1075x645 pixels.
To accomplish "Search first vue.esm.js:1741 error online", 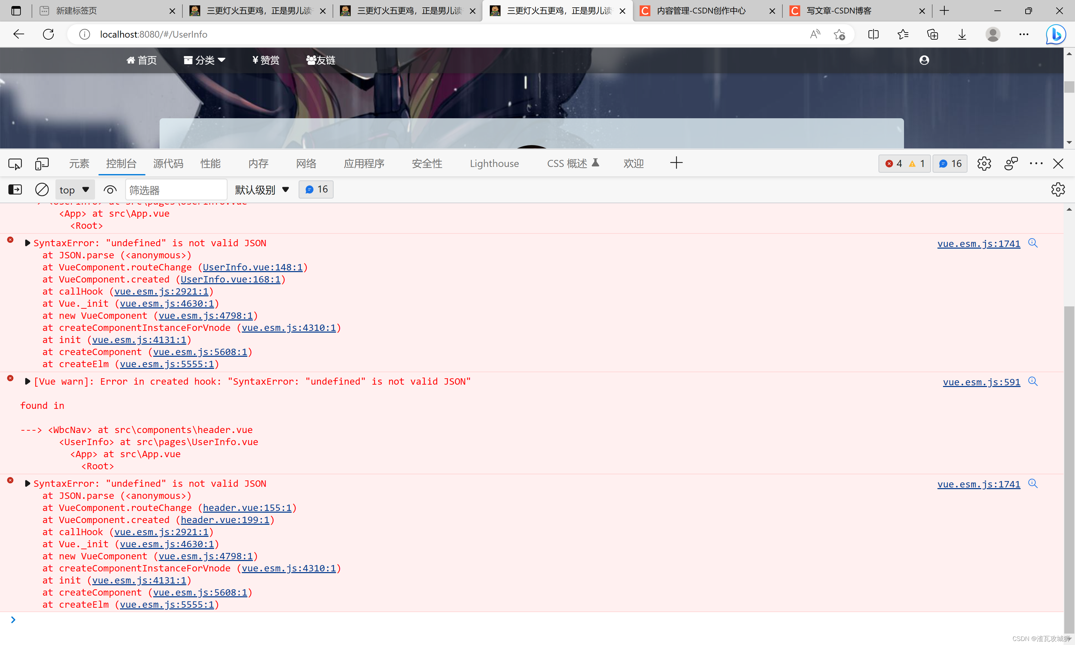I will (1032, 243).
